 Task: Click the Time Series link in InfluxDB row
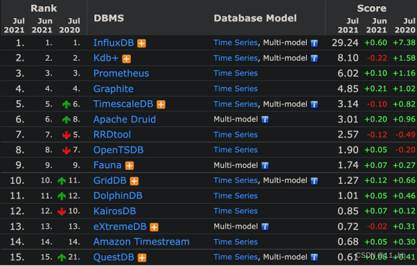(x=236, y=43)
